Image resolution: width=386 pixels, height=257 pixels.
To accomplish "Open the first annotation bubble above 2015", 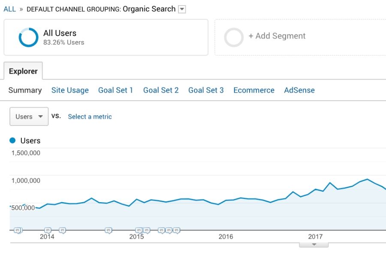I will click(139, 230).
